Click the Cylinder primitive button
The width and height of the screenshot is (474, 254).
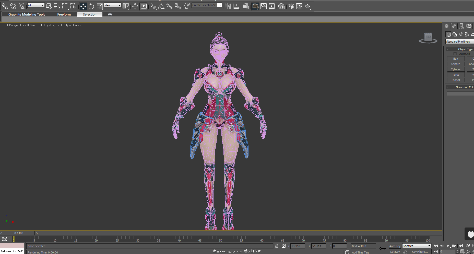coord(456,69)
